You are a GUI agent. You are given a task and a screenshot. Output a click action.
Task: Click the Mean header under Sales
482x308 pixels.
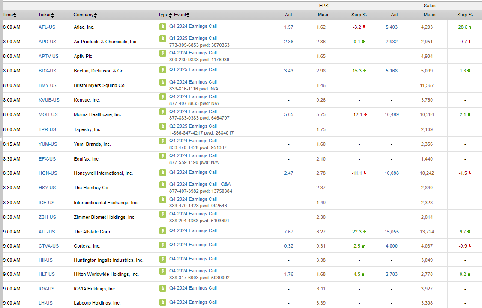[429, 15]
